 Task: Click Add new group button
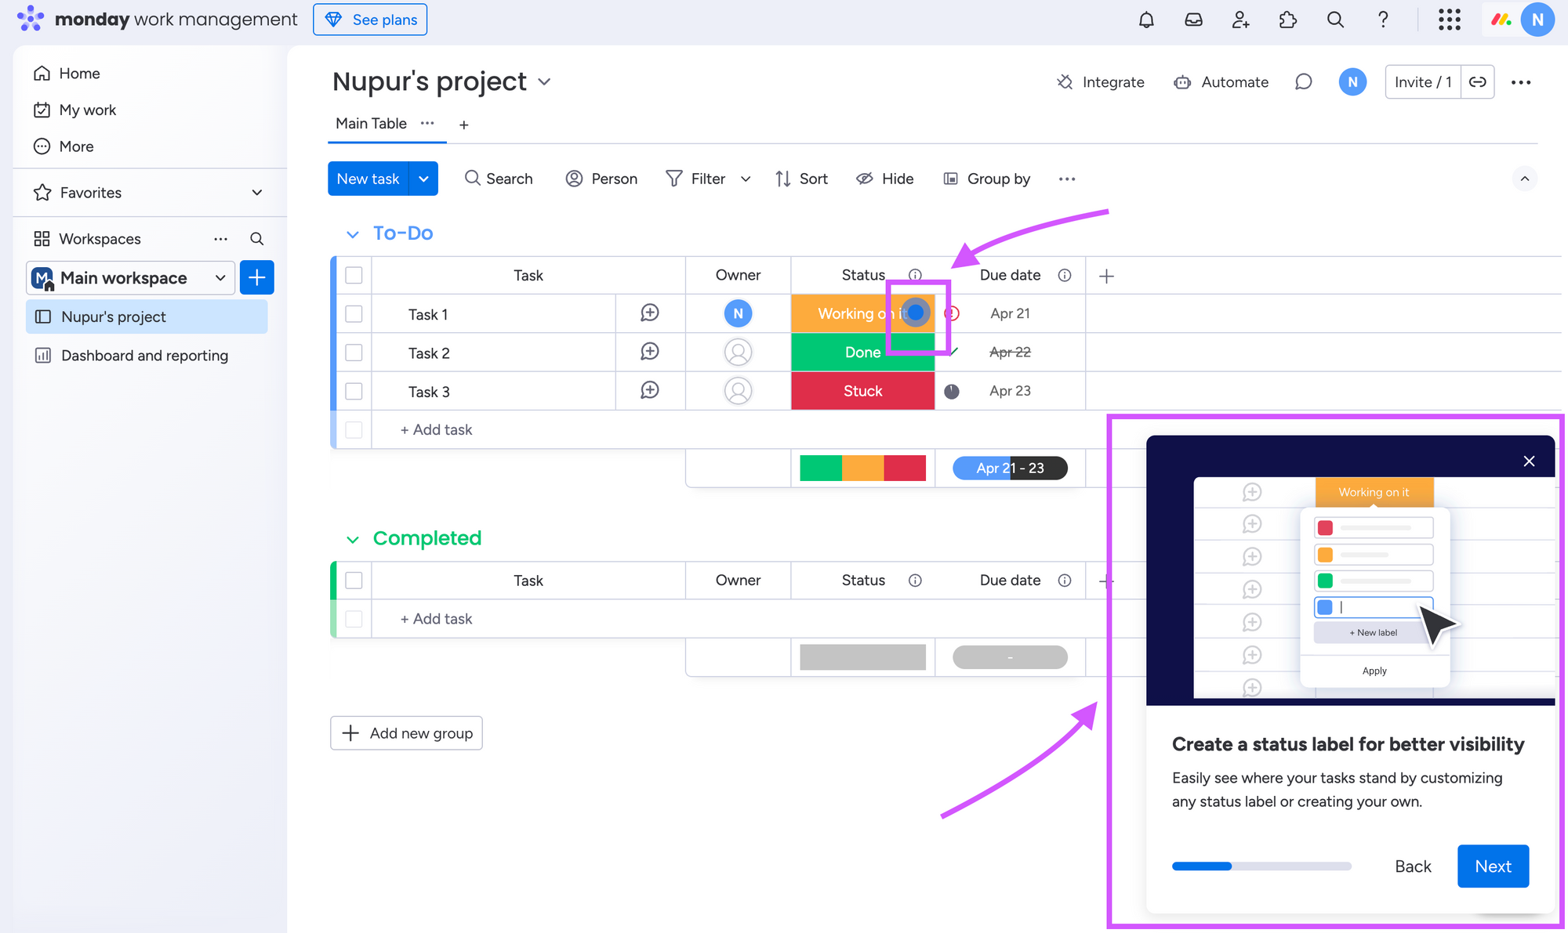406,733
